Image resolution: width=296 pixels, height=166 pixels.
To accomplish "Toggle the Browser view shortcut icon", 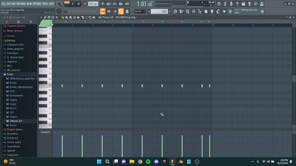I will pyautogui.click(x=200, y=12).
